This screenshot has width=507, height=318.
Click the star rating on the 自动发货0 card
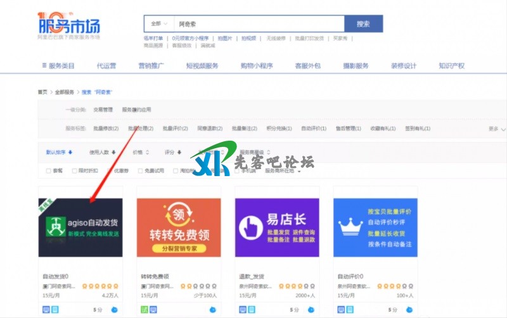point(100,286)
